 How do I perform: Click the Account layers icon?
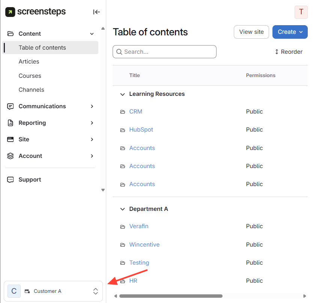[11, 156]
